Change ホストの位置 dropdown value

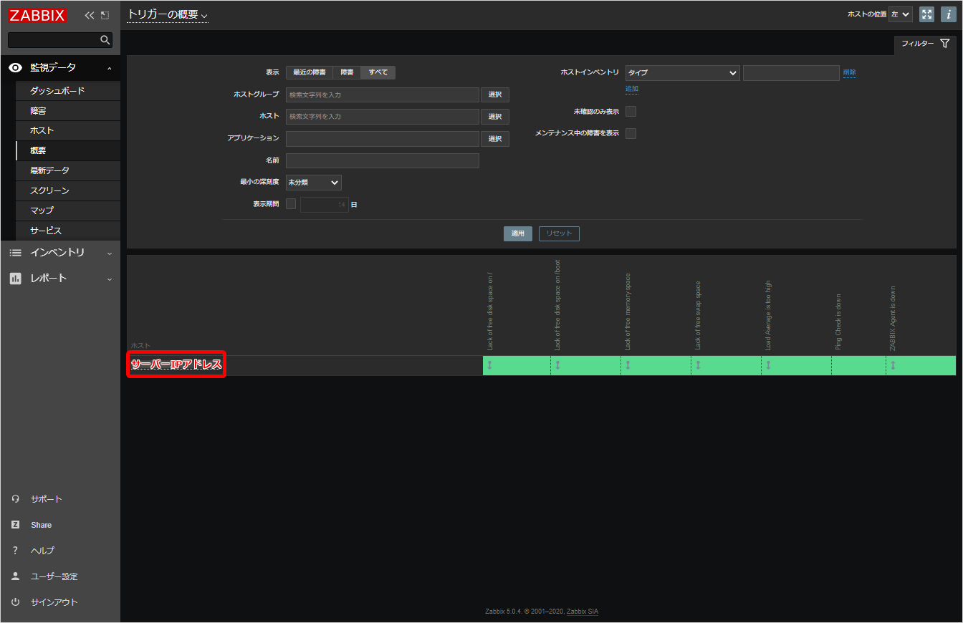click(x=900, y=14)
